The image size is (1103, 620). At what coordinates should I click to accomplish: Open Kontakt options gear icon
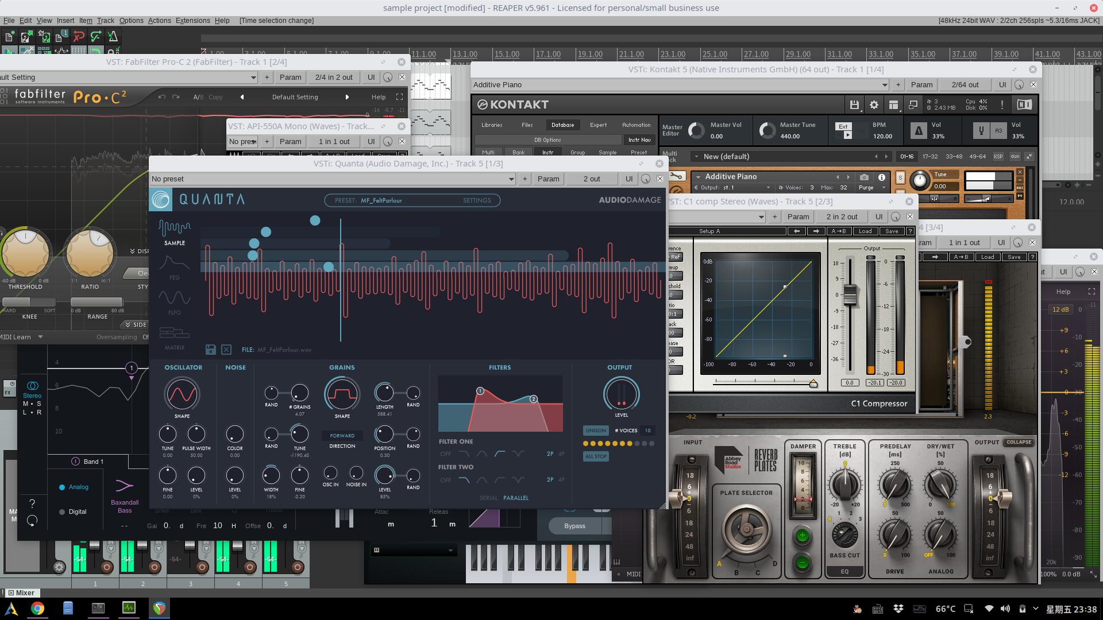coord(874,104)
